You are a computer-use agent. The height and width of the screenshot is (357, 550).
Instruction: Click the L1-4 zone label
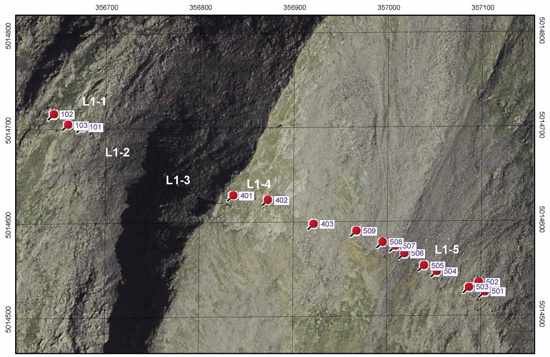pos(259,184)
